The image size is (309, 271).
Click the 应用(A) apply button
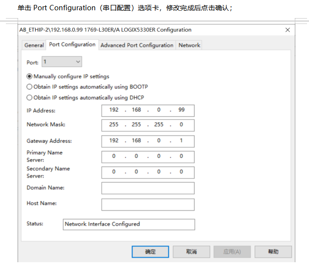click(x=232, y=251)
